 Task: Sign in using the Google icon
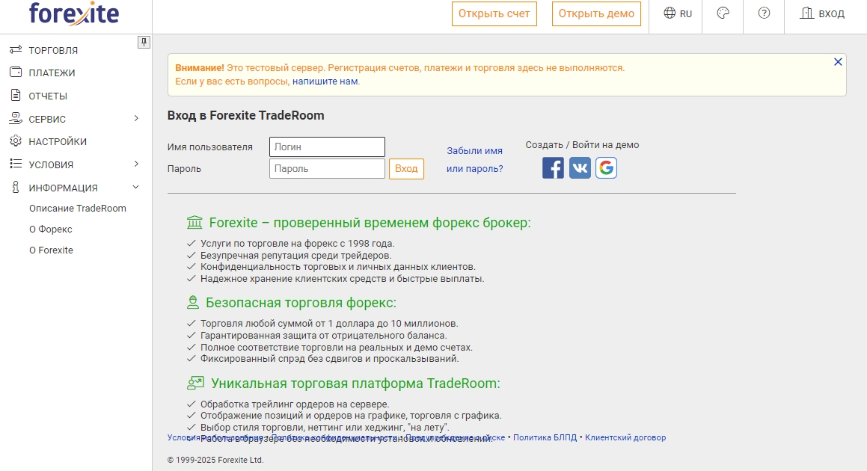tap(606, 167)
